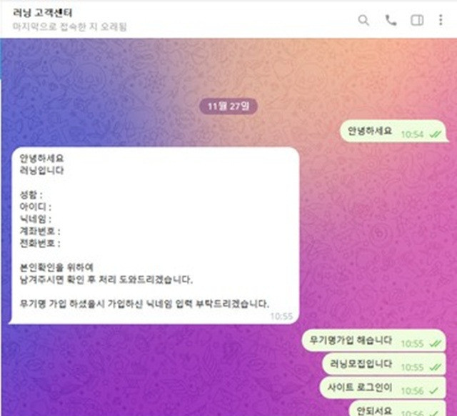Click the 10:55 timestamp on received message
This screenshot has width=457, height=416.
click(x=281, y=316)
